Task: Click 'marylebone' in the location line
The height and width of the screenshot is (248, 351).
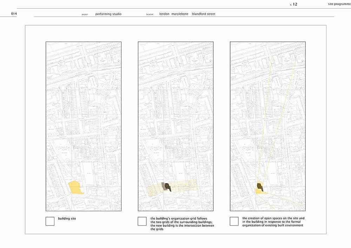Action: coord(180,14)
